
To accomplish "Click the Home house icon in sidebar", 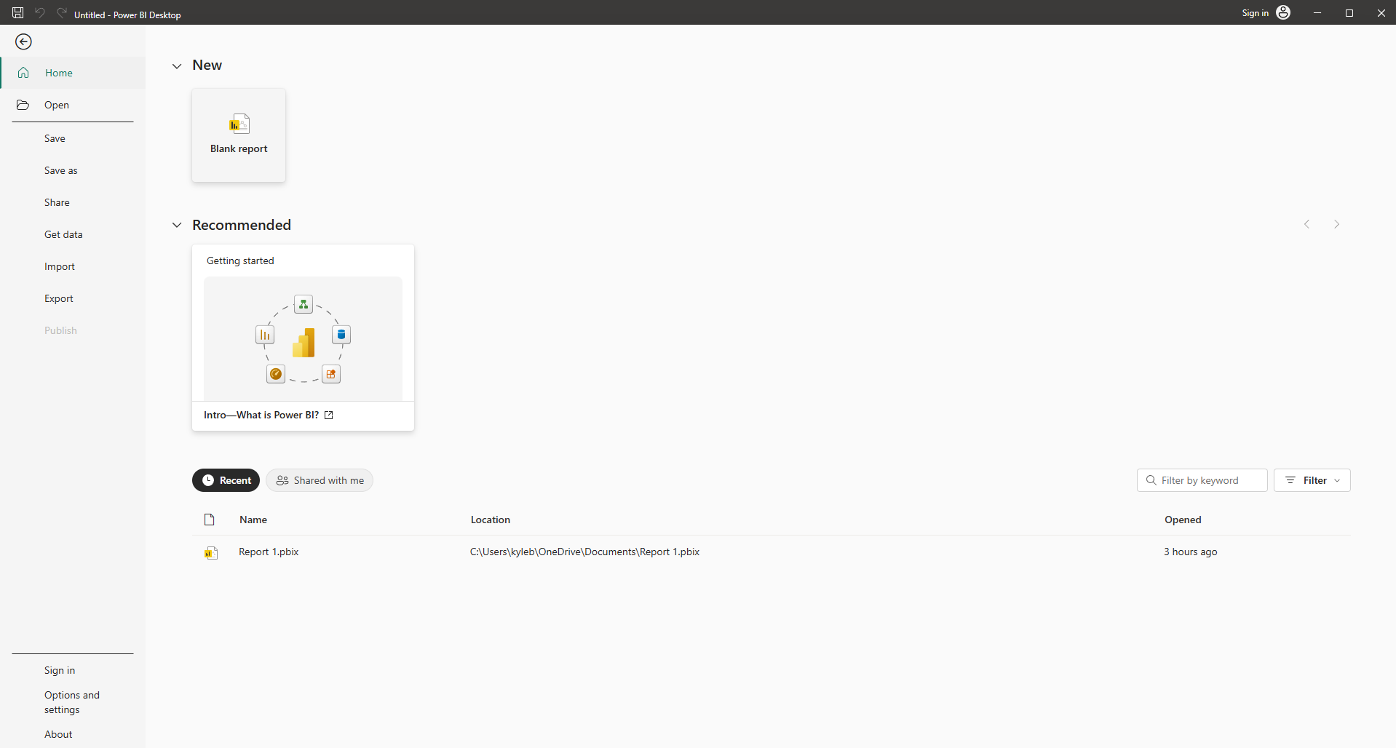I will (23, 73).
